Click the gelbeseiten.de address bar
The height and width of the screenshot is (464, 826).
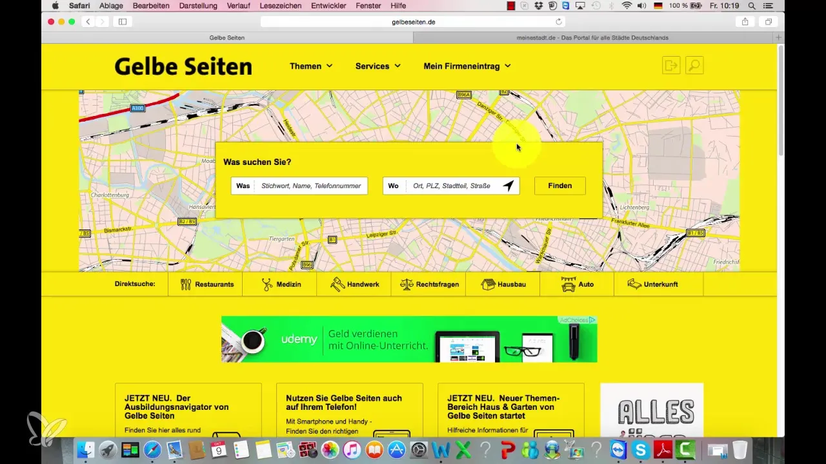click(414, 22)
